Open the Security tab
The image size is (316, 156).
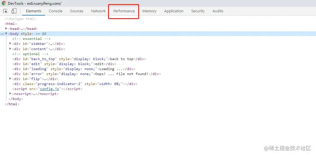click(x=198, y=11)
